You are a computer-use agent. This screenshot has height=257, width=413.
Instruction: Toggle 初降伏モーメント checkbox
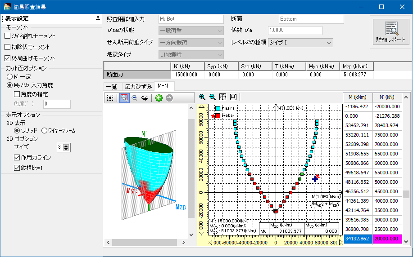pos(8,47)
